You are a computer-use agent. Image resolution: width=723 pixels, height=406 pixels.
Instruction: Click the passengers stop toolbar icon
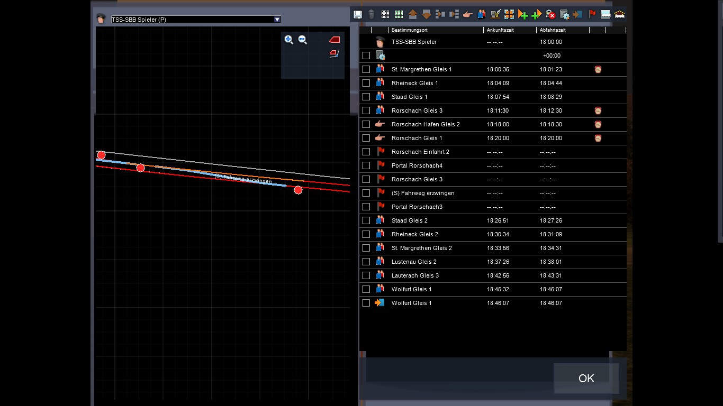tap(481, 14)
